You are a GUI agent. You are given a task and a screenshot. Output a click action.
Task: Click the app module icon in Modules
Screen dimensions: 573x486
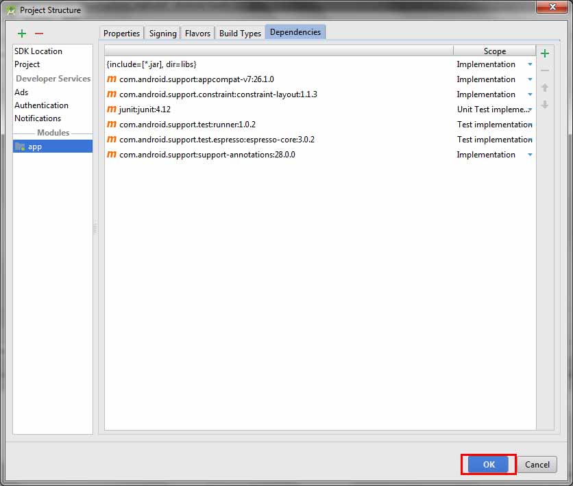point(19,145)
